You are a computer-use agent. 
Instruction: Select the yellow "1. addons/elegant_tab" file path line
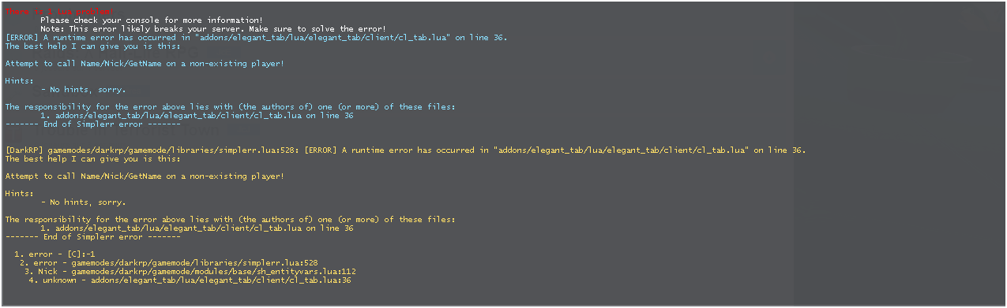197,228
